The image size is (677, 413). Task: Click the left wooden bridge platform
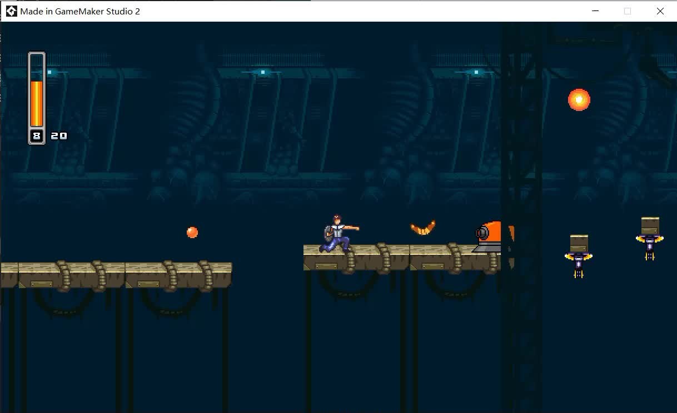pos(116,274)
